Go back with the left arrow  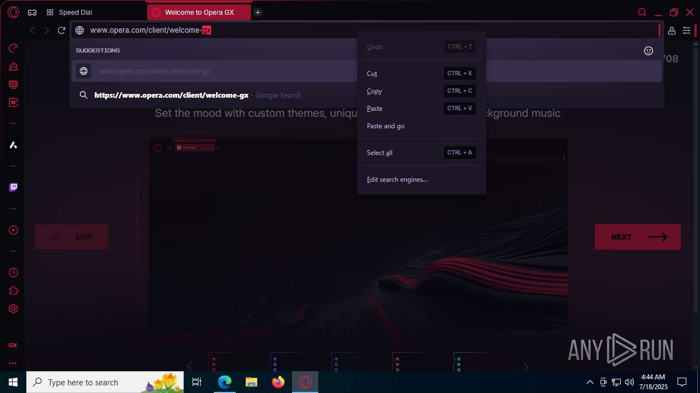point(32,31)
